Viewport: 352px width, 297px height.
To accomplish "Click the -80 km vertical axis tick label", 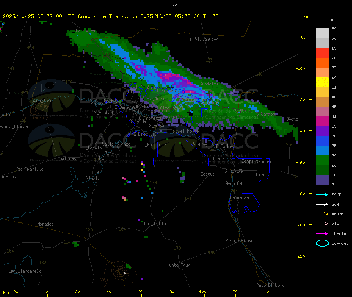I will click(x=302, y=37).
